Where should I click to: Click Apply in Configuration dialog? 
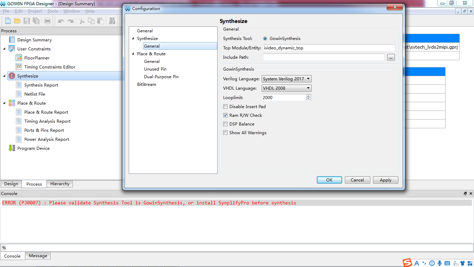386,180
